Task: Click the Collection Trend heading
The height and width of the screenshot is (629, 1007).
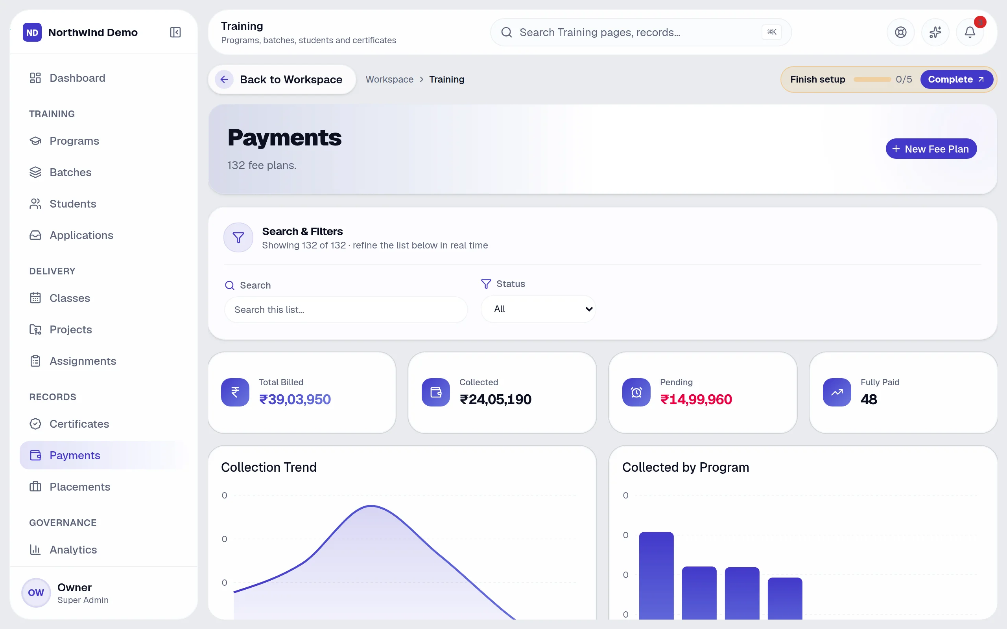Action: [268, 467]
